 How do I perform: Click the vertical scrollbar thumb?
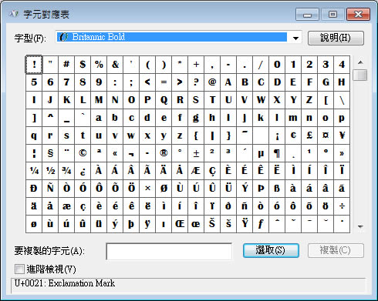pos(360,75)
